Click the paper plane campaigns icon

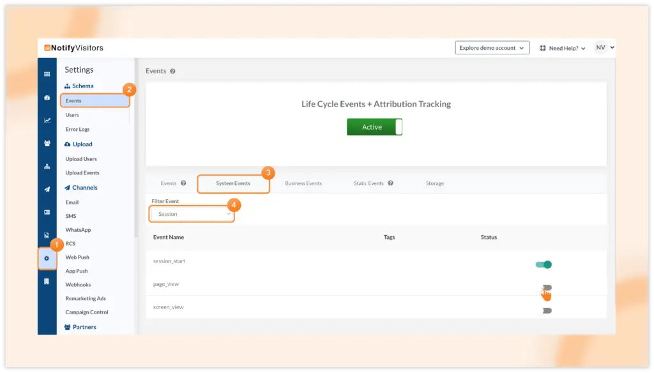tap(47, 189)
